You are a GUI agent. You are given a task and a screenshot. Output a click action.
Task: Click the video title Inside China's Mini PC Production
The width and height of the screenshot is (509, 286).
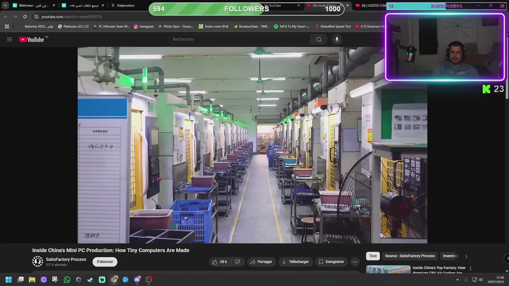111,250
